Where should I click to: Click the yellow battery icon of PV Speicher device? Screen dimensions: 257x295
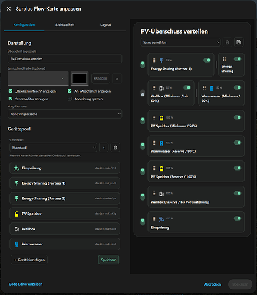pos(17,214)
